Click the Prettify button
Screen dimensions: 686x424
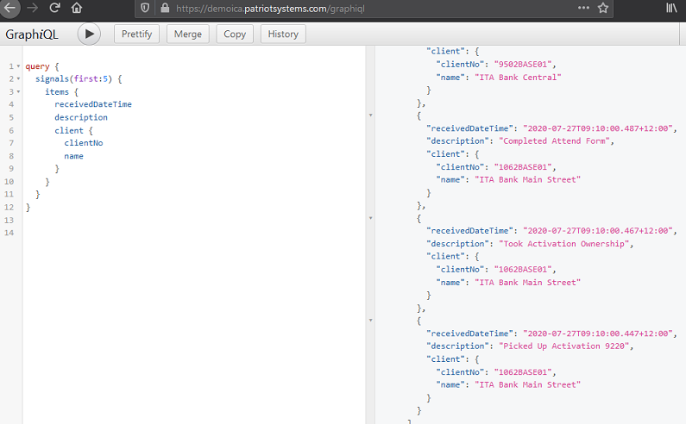136,34
